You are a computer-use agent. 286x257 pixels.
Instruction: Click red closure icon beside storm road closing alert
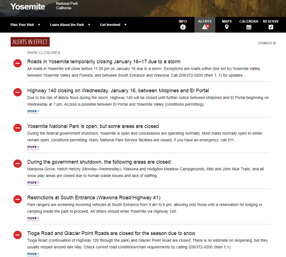click(x=18, y=63)
